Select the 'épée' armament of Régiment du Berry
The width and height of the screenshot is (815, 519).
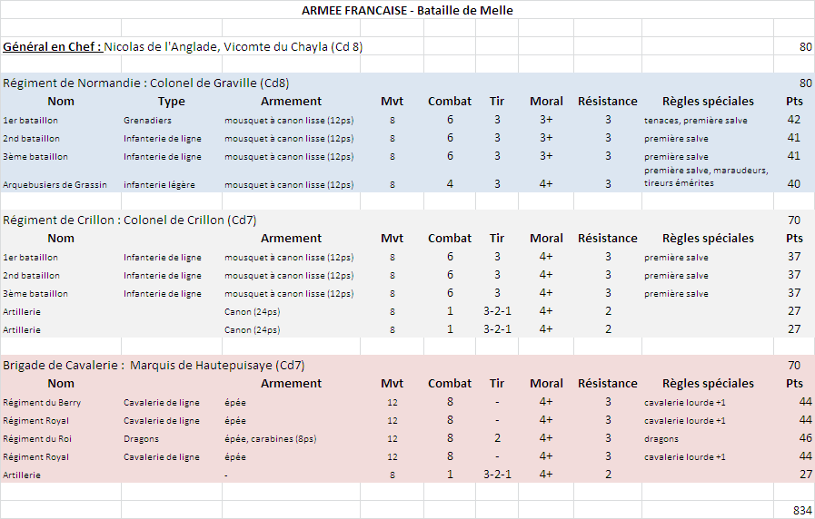point(235,403)
